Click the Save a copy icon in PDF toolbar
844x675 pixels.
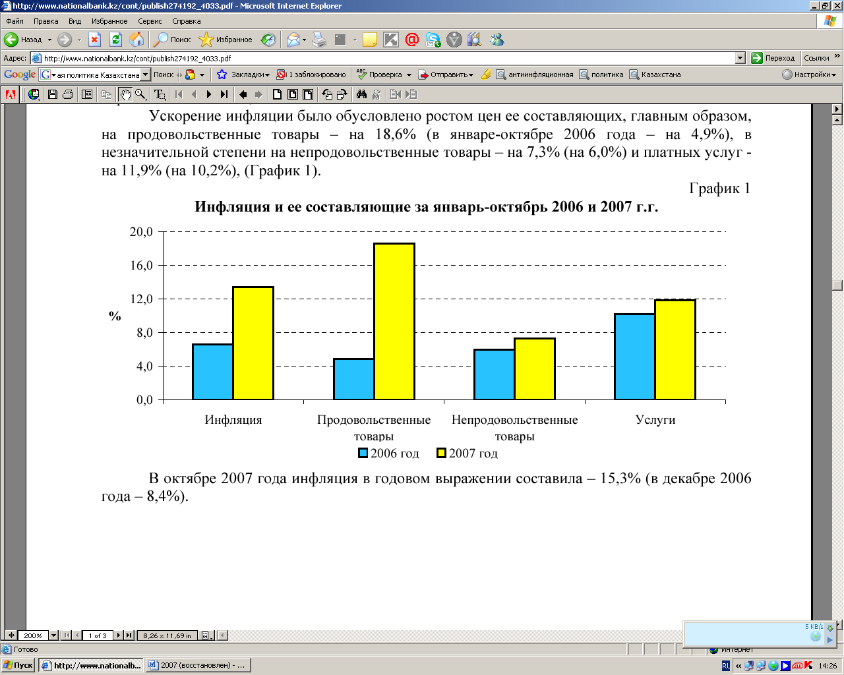coord(53,94)
